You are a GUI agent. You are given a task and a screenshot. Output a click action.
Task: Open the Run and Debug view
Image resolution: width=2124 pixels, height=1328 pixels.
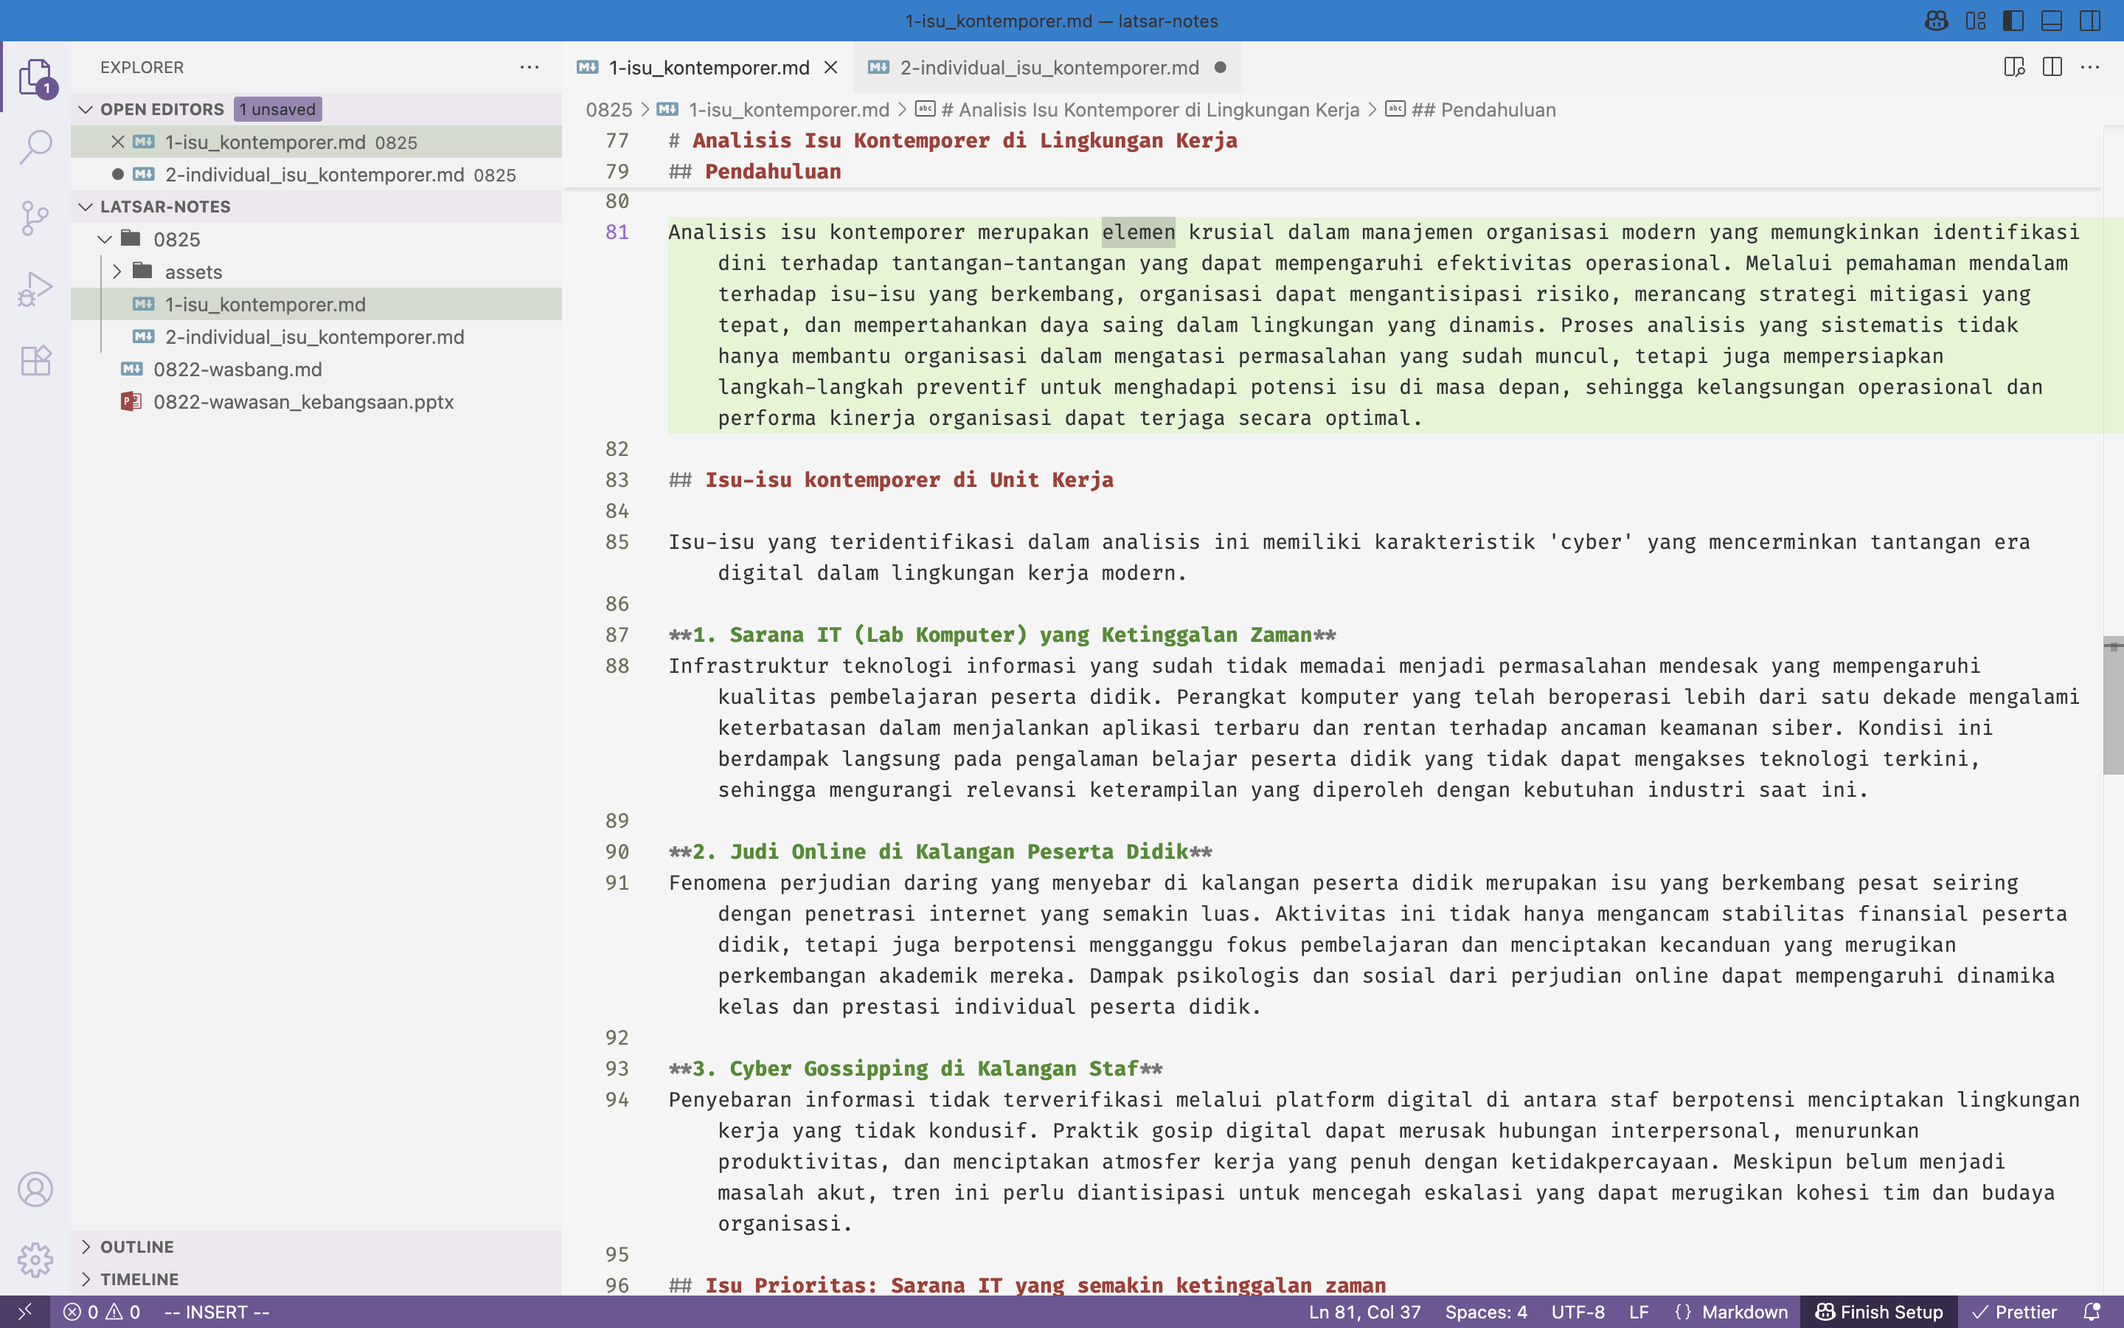[35, 289]
